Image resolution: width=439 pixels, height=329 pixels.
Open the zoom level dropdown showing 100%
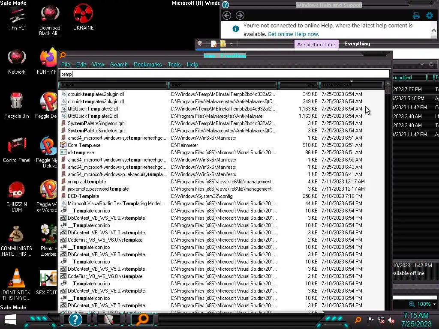coord(435,304)
